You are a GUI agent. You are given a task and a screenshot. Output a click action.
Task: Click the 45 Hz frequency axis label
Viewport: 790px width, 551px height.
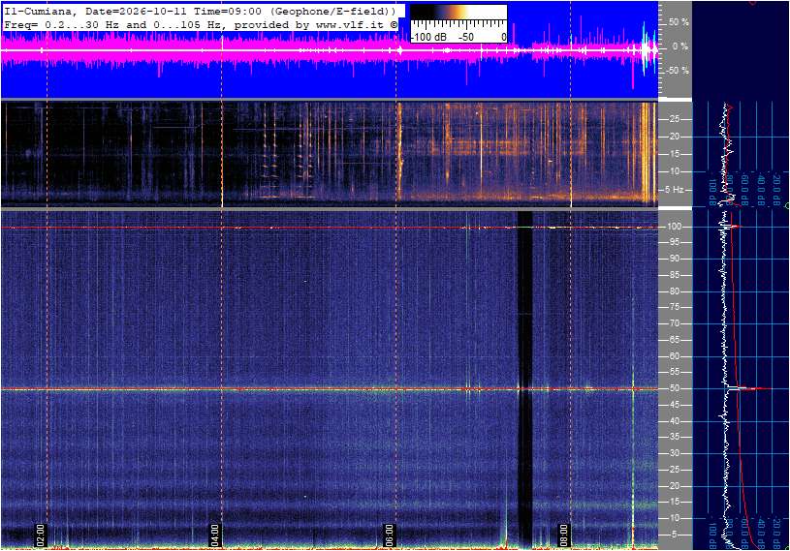click(674, 405)
